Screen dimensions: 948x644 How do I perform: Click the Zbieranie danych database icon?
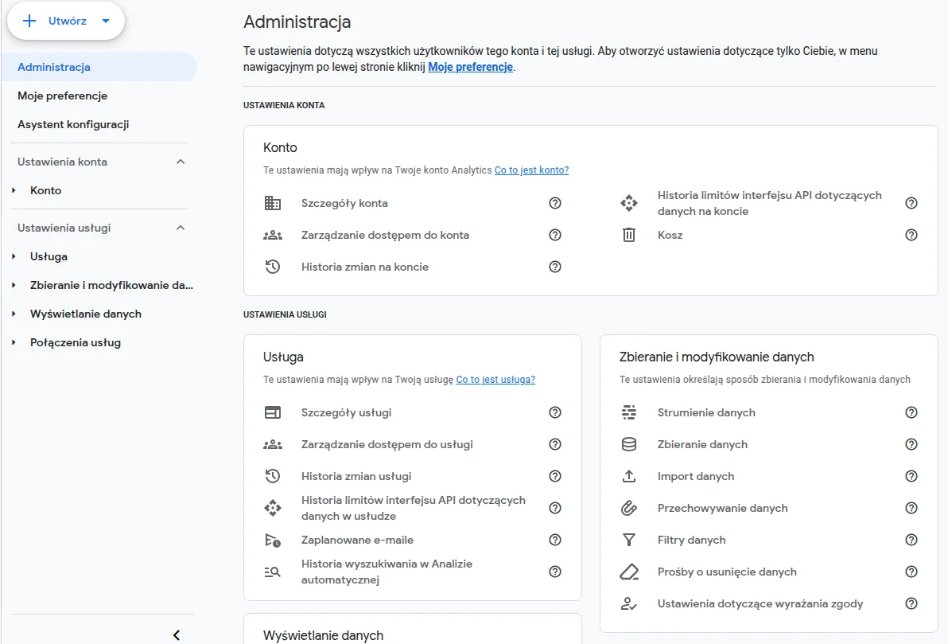(x=629, y=444)
